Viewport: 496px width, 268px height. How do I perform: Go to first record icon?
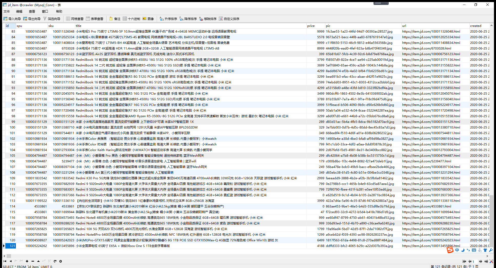point(5,261)
